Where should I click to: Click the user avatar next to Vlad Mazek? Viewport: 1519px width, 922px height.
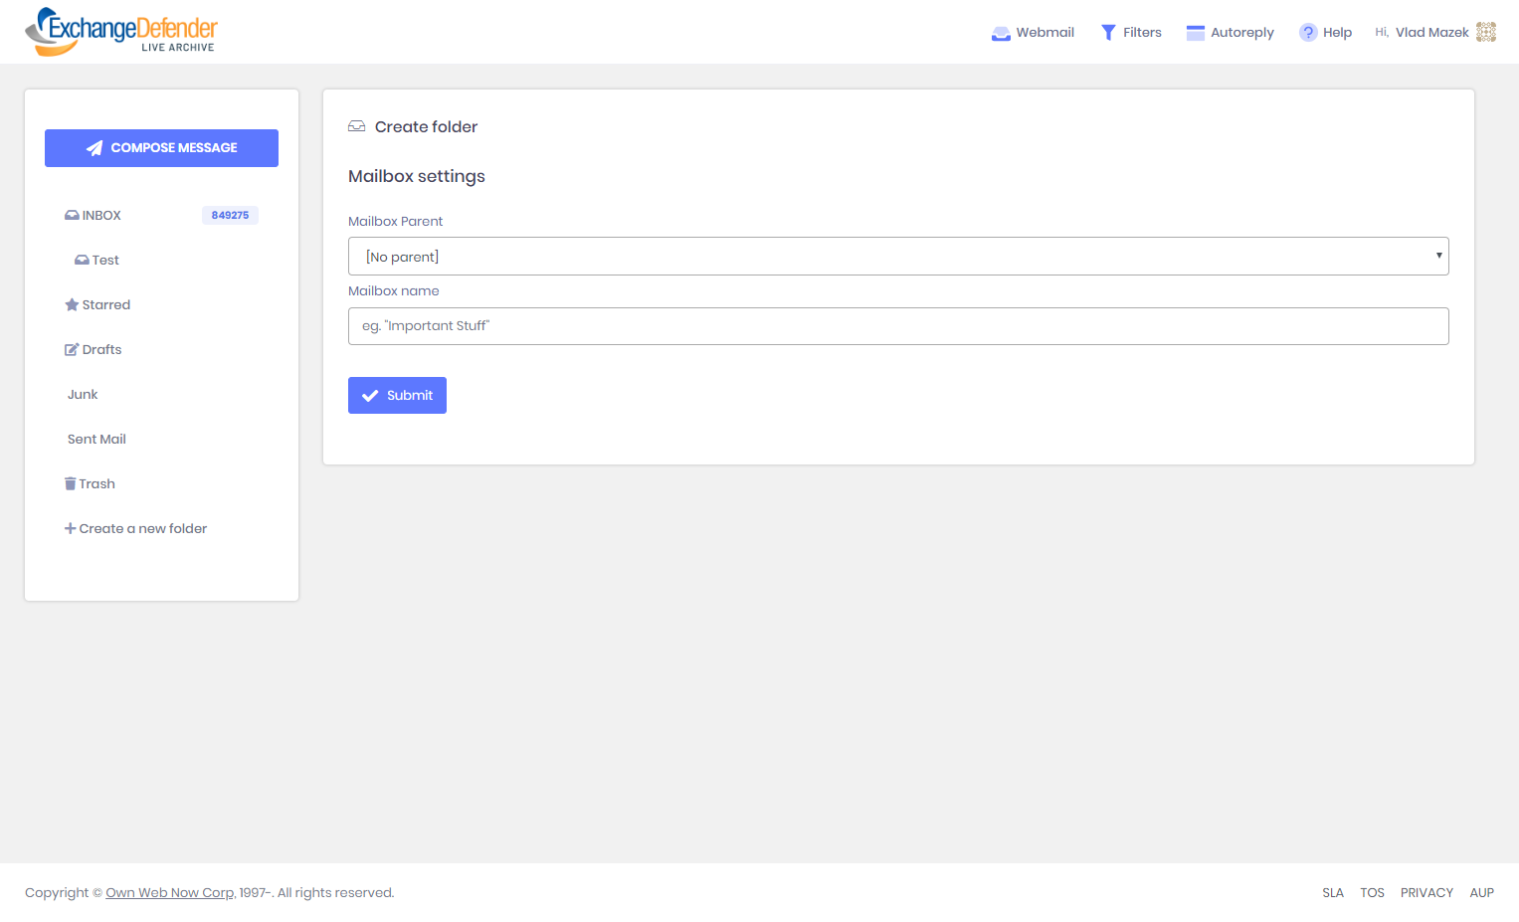tap(1486, 32)
